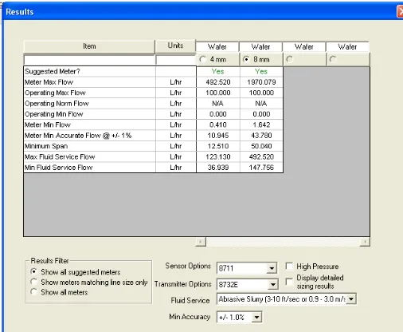Click the 123.130 Max Fluid Service value
Image resolution: width=403 pixels, height=332 pixels.
(218, 156)
